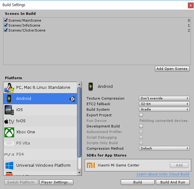Open the Compression Method Default dropdown
Viewport: 194px width, 189px height.
click(x=164, y=148)
